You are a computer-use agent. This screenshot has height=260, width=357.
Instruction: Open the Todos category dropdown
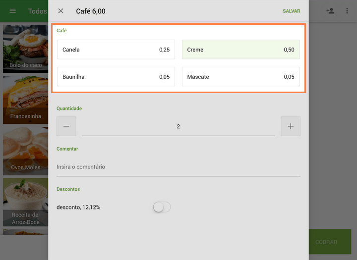click(37, 11)
